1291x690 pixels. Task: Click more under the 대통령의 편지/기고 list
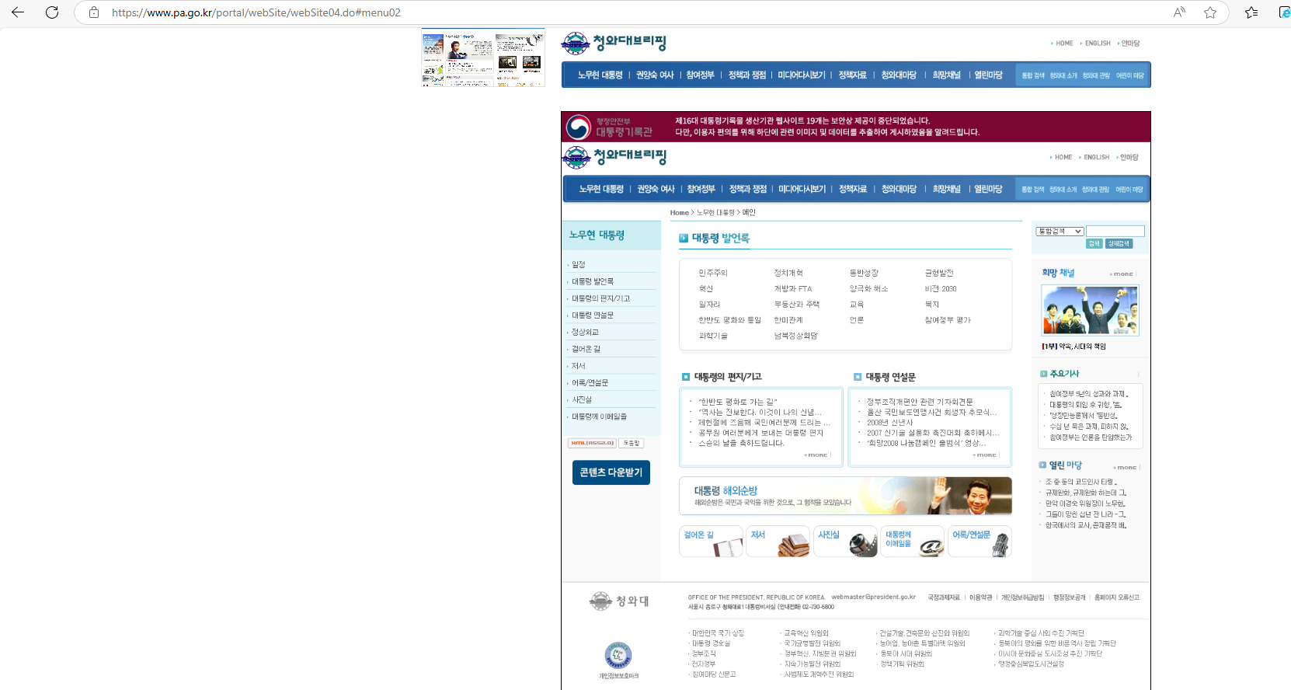tap(816, 455)
